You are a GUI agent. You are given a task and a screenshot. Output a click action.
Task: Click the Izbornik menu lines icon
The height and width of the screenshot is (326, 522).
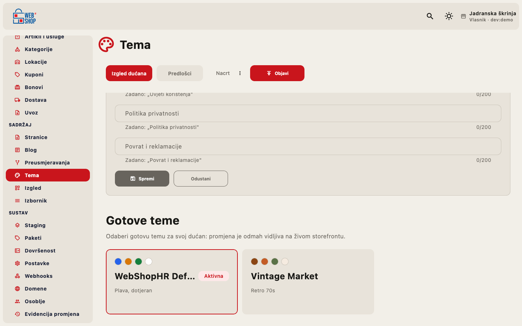17,201
